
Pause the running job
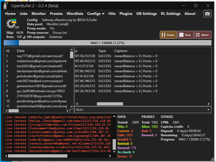pyautogui.click(x=168, y=35)
